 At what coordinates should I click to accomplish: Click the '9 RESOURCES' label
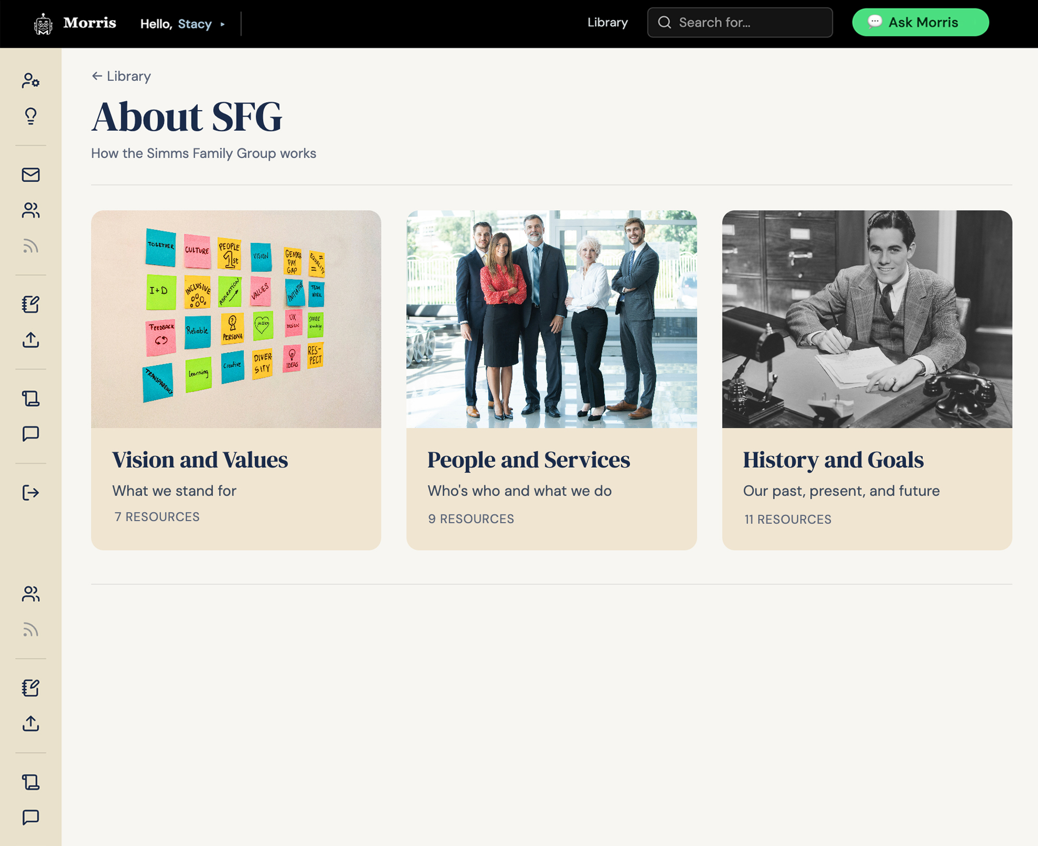[x=471, y=519]
